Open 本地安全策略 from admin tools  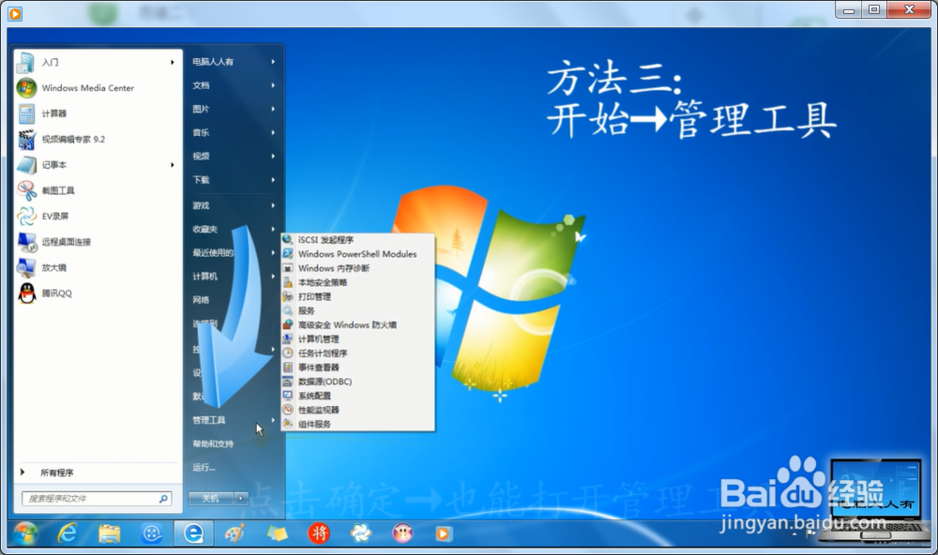[357, 282]
